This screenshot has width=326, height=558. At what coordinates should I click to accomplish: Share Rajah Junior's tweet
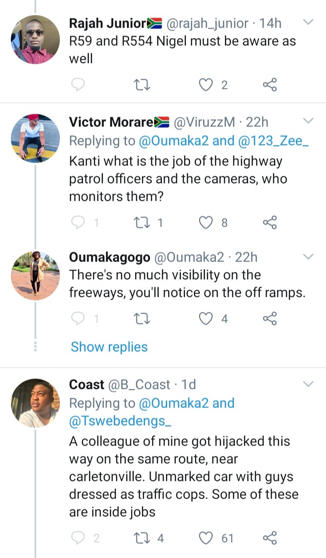(x=270, y=84)
